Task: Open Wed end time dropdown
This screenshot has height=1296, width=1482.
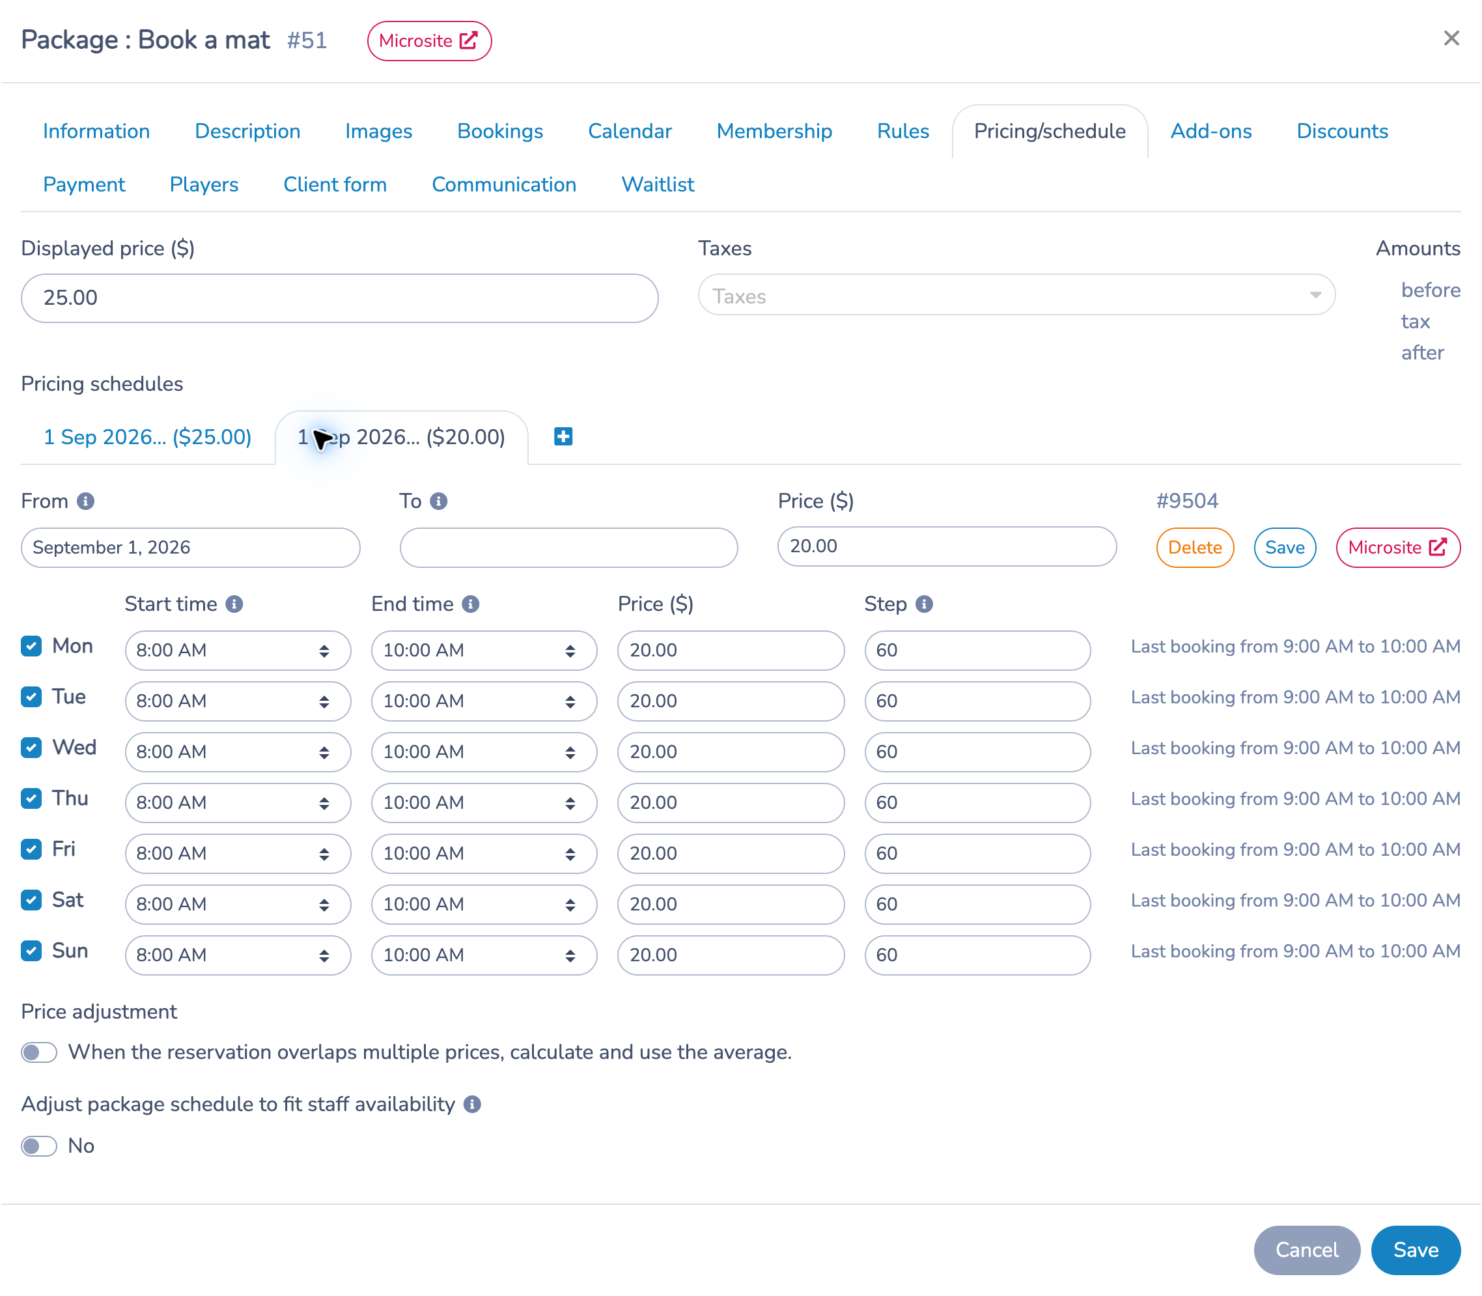Action: click(484, 752)
